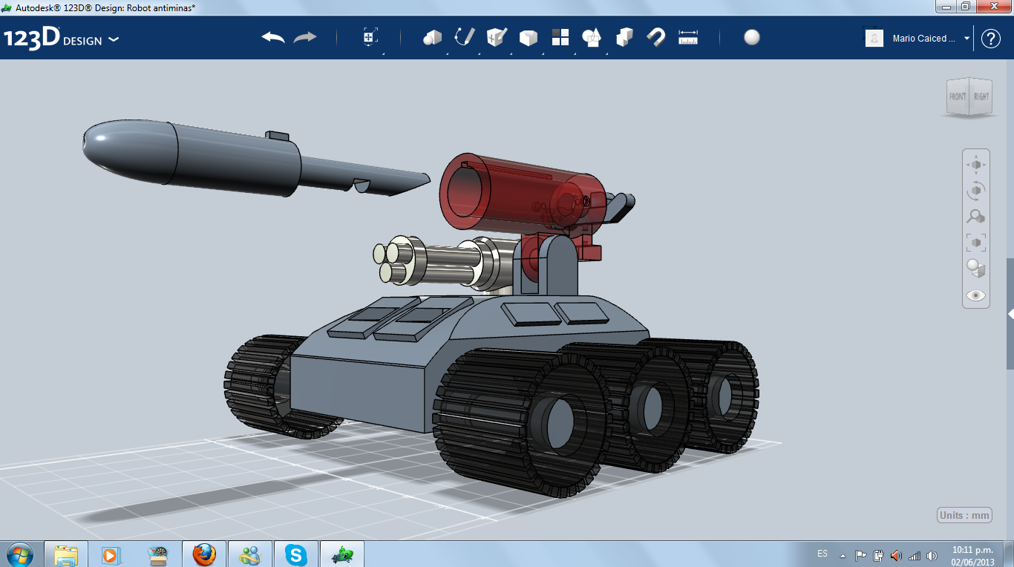
Task: Select the Orbit navigation tool
Action: click(x=976, y=191)
